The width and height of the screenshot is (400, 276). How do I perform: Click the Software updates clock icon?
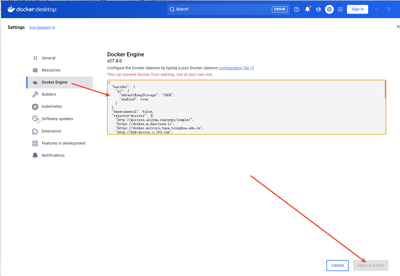[36, 119]
